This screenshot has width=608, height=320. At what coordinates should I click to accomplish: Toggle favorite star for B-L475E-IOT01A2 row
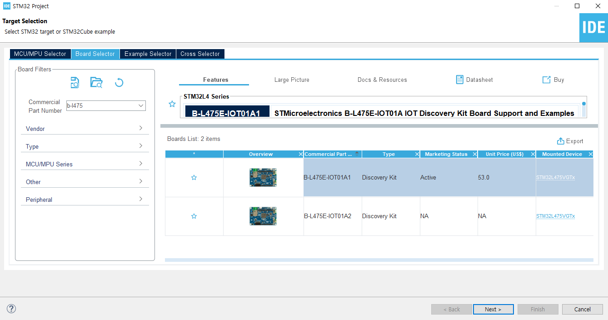pyautogui.click(x=194, y=216)
